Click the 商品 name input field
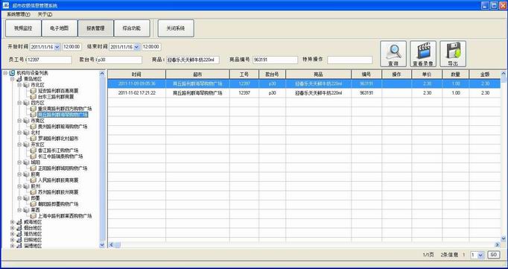 tap(193, 60)
